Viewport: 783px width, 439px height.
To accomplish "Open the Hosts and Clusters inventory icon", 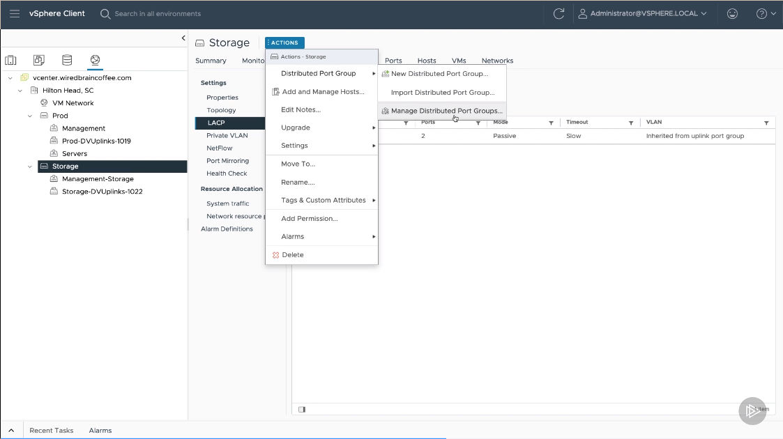I will click(10, 60).
